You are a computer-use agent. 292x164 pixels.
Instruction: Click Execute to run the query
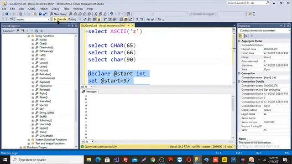point(60,19)
